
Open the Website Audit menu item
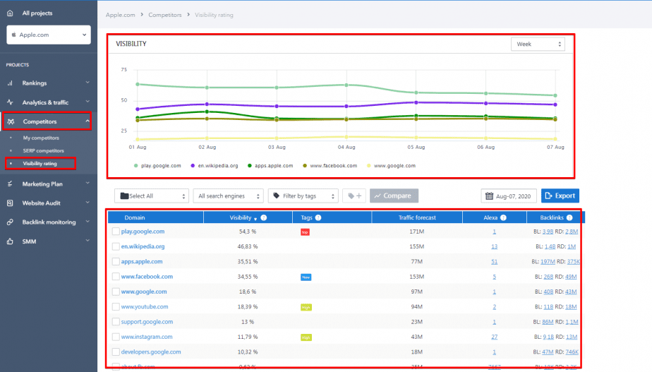[41, 203]
